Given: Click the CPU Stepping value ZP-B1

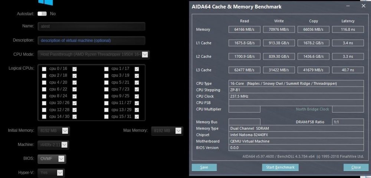Looking at the screenshot, I should tap(296, 90).
